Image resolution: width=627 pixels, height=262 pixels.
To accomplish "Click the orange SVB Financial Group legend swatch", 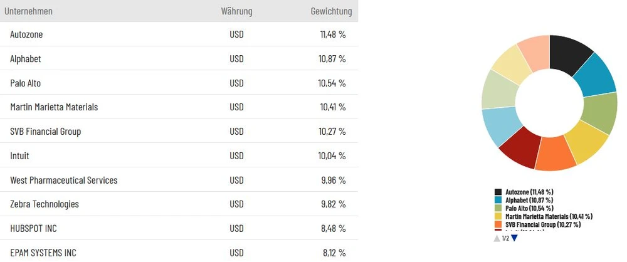I will coord(498,224).
